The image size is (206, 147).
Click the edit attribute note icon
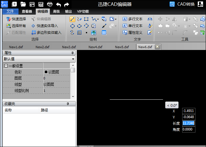(x=150, y=33)
